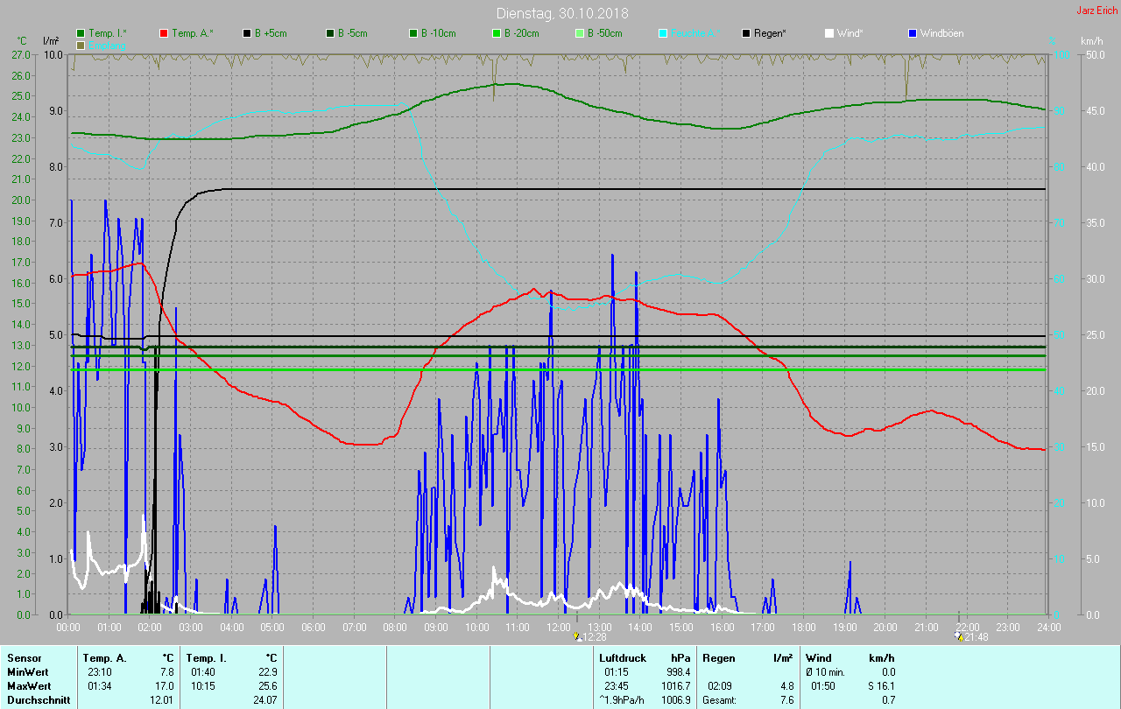1121x709 pixels.
Task: Click the sun icon at 12:28
Action: pos(575,636)
